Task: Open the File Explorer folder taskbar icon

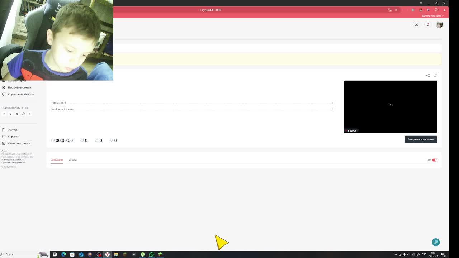Action: pos(116,254)
